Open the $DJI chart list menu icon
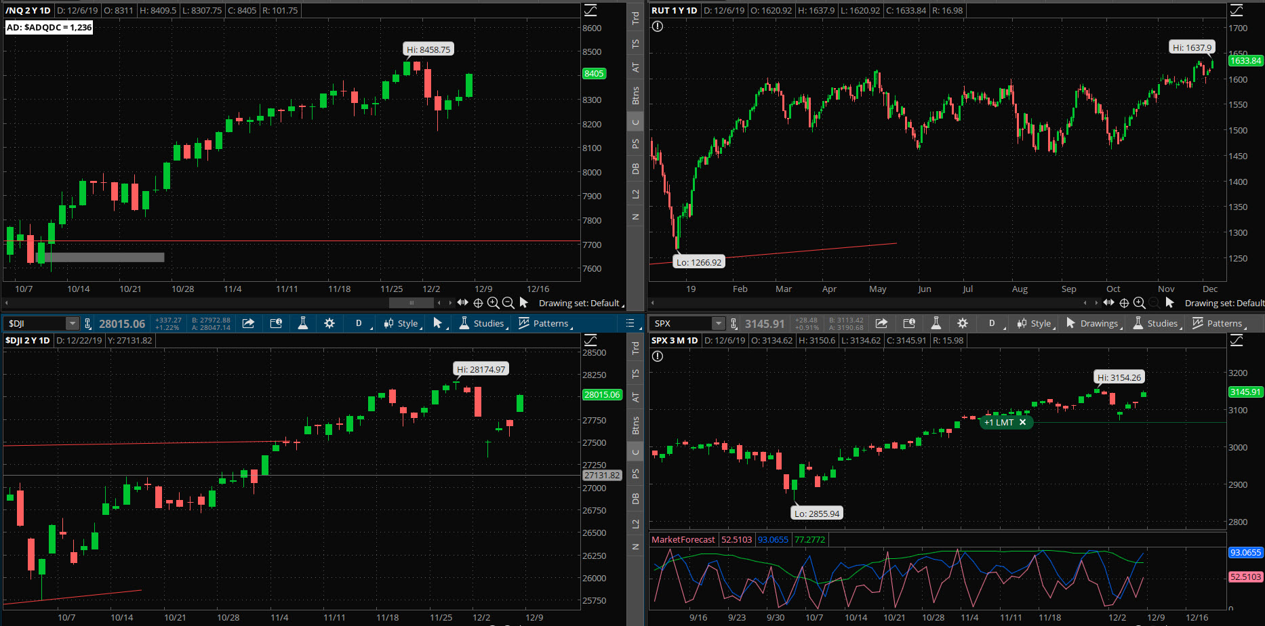 pyautogui.click(x=630, y=323)
